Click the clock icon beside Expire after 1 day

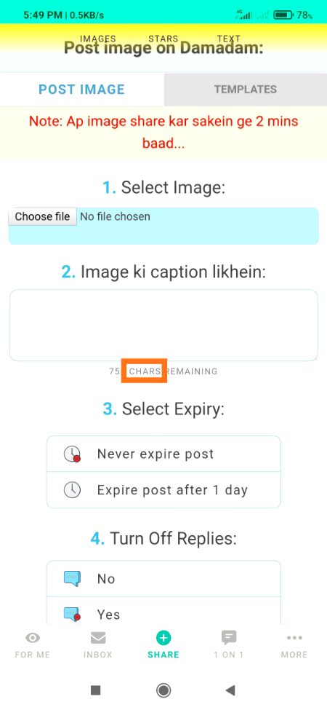(72, 490)
